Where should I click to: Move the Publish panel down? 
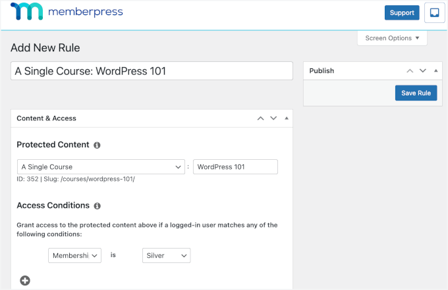tap(423, 71)
